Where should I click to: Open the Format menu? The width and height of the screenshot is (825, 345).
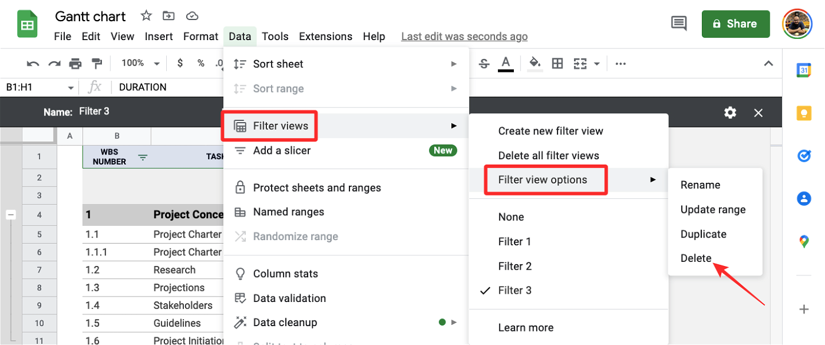point(200,37)
